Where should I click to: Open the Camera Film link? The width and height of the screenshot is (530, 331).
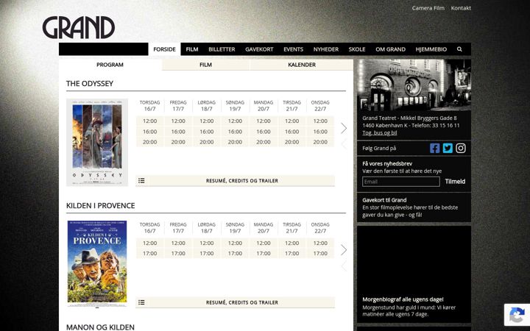(428, 8)
